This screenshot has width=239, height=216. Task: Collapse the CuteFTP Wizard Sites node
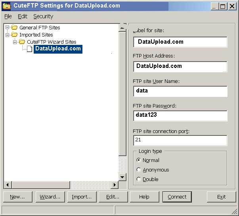tap(15, 42)
